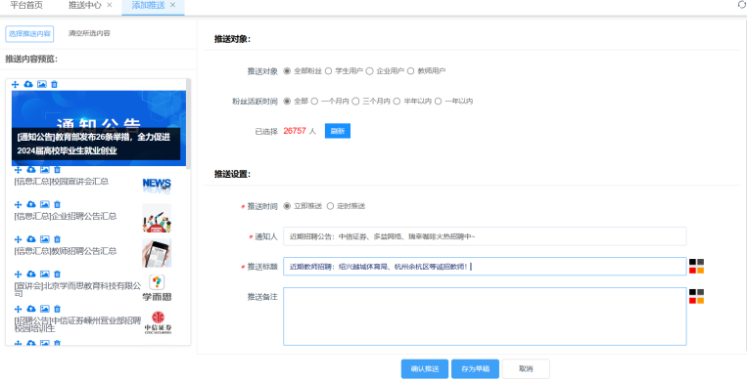Viewport: 747px width, 381px height.
Task: Click cloud upload icon for 校园宣讲会汇总
Action: point(31,170)
